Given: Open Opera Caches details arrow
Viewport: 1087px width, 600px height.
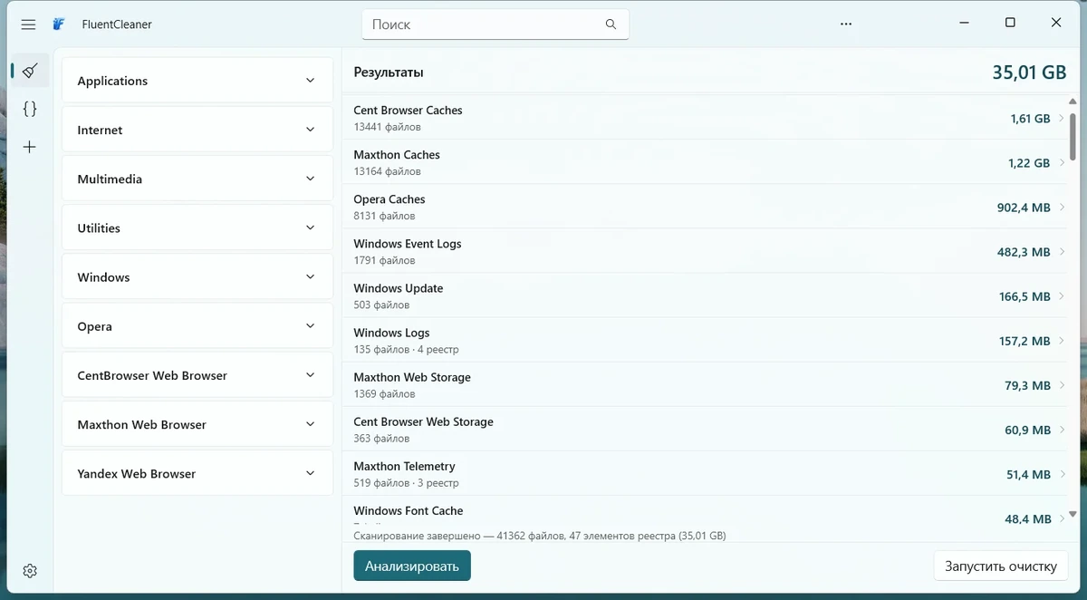Looking at the screenshot, I should pos(1062,208).
